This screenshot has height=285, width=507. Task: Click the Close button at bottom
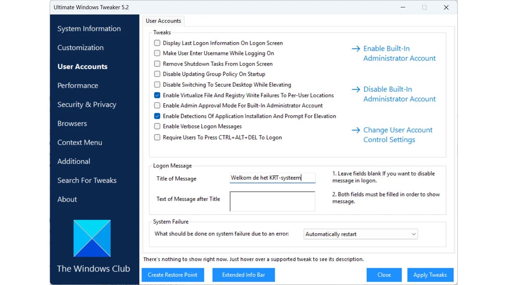384,275
